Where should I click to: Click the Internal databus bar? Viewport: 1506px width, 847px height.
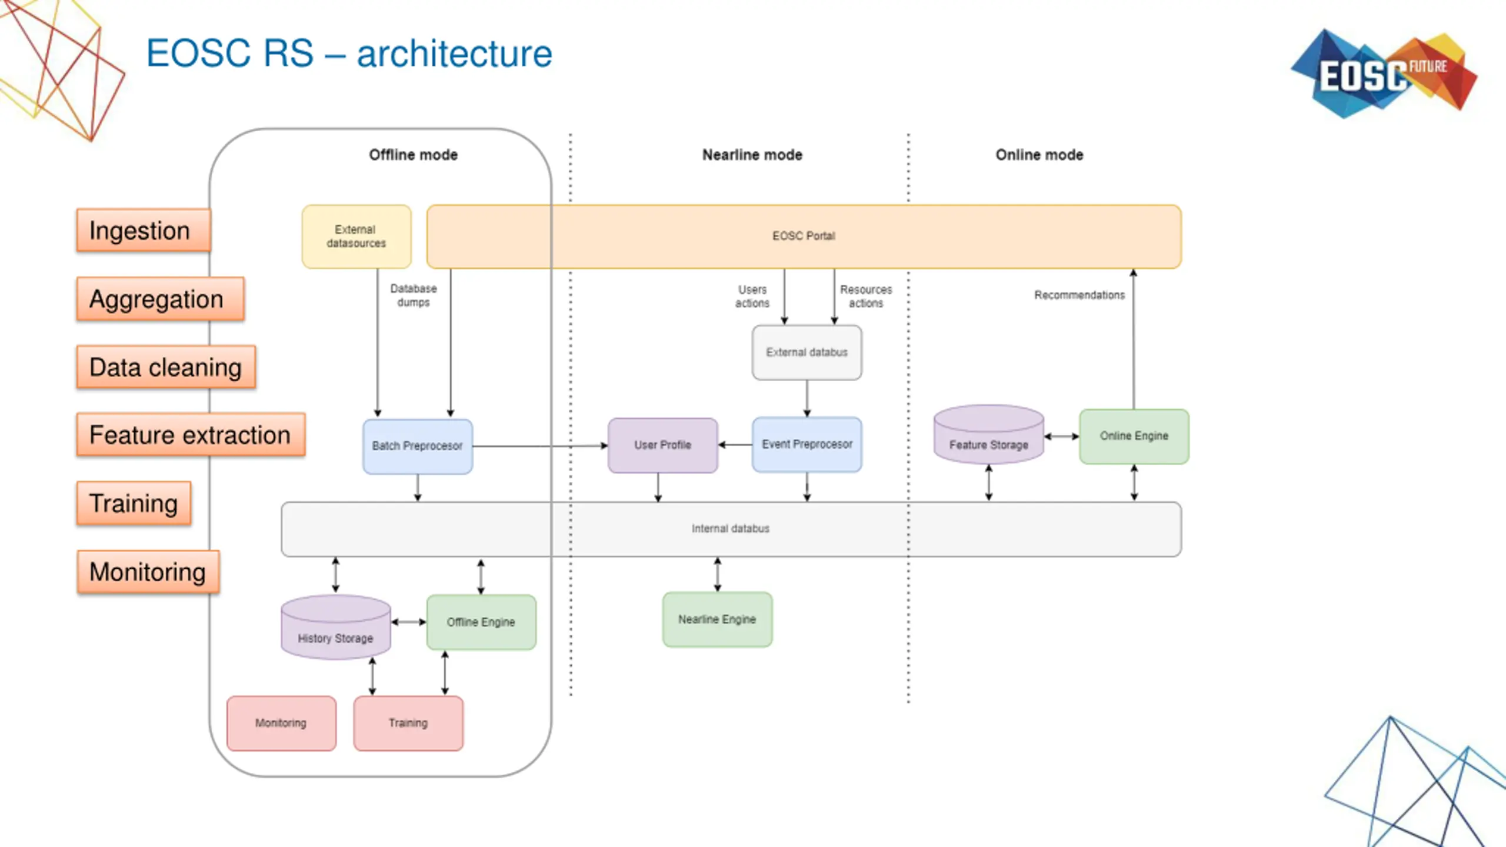pos(730,529)
